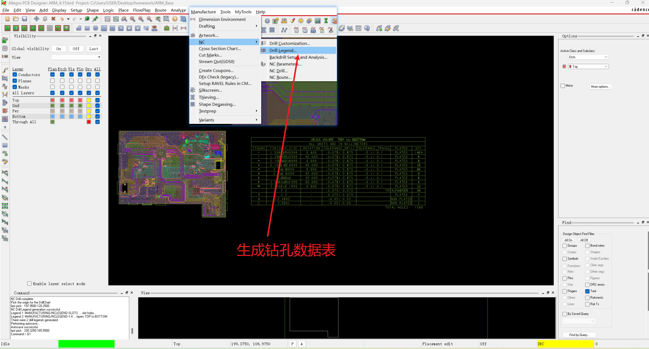Click the first green layout toolbar icon
This screenshot has width=649, height=349.
coord(7,28)
